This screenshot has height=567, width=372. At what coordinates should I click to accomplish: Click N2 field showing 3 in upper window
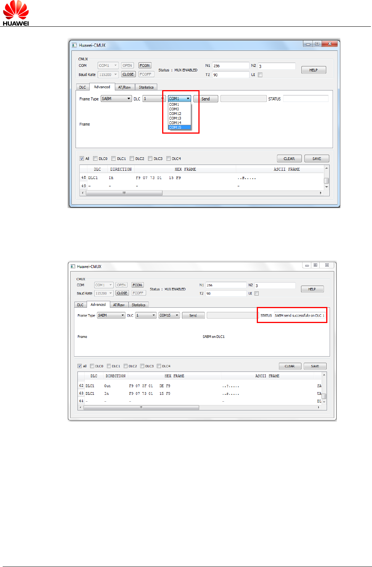pos(277,66)
